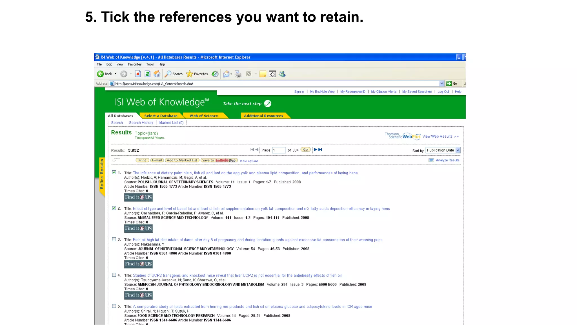The width and height of the screenshot is (577, 325).
Task: Open the My EndNote Web link
Action: coord(322,92)
